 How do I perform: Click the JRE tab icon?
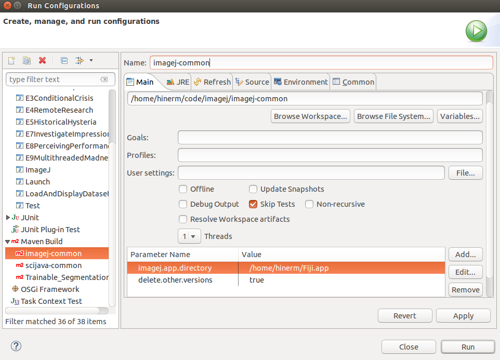coord(170,82)
